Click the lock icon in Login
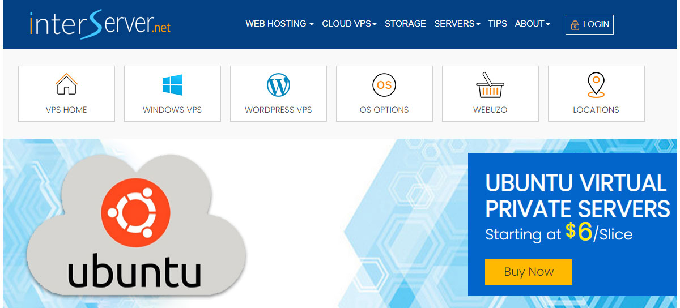This screenshot has height=308, width=680. click(575, 25)
